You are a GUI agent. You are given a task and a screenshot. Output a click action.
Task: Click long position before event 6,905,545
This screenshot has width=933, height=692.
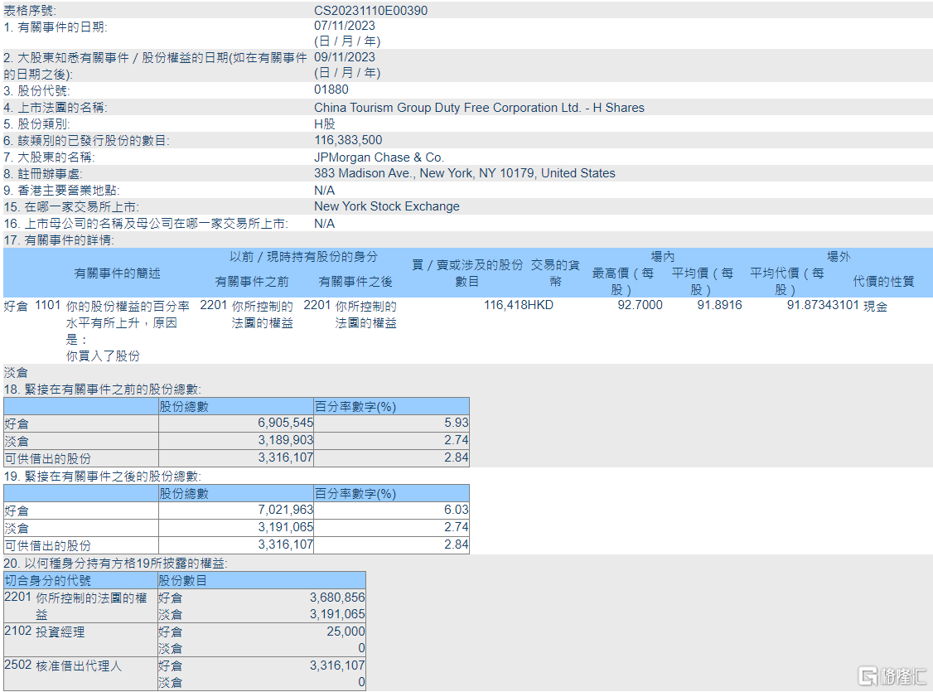(x=286, y=423)
